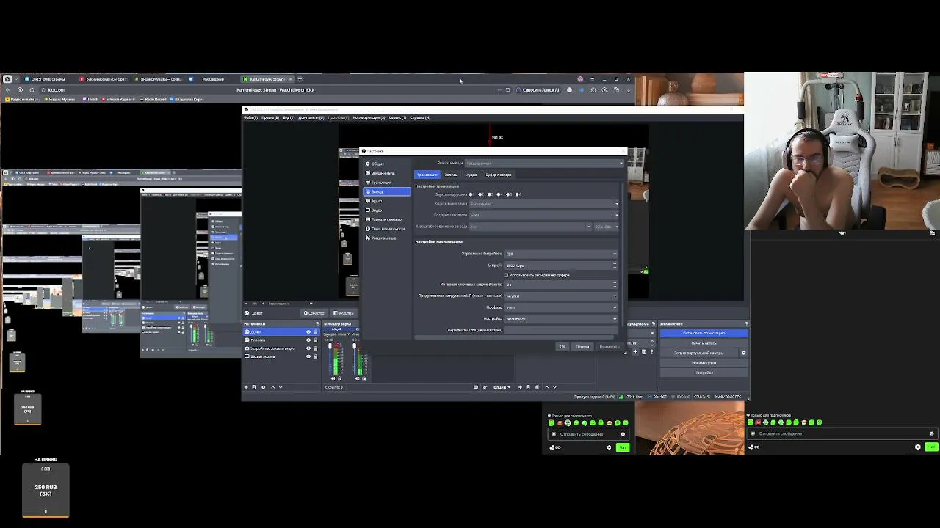Select audio track 1 radio button
This screenshot has width=940, height=528.
pyautogui.click(x=472, y=194)
